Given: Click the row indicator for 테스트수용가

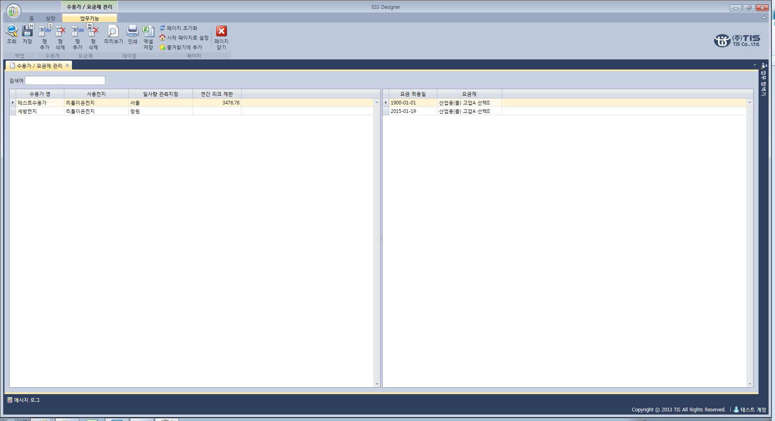Looking at the screenshot, I should click(13, 103).
